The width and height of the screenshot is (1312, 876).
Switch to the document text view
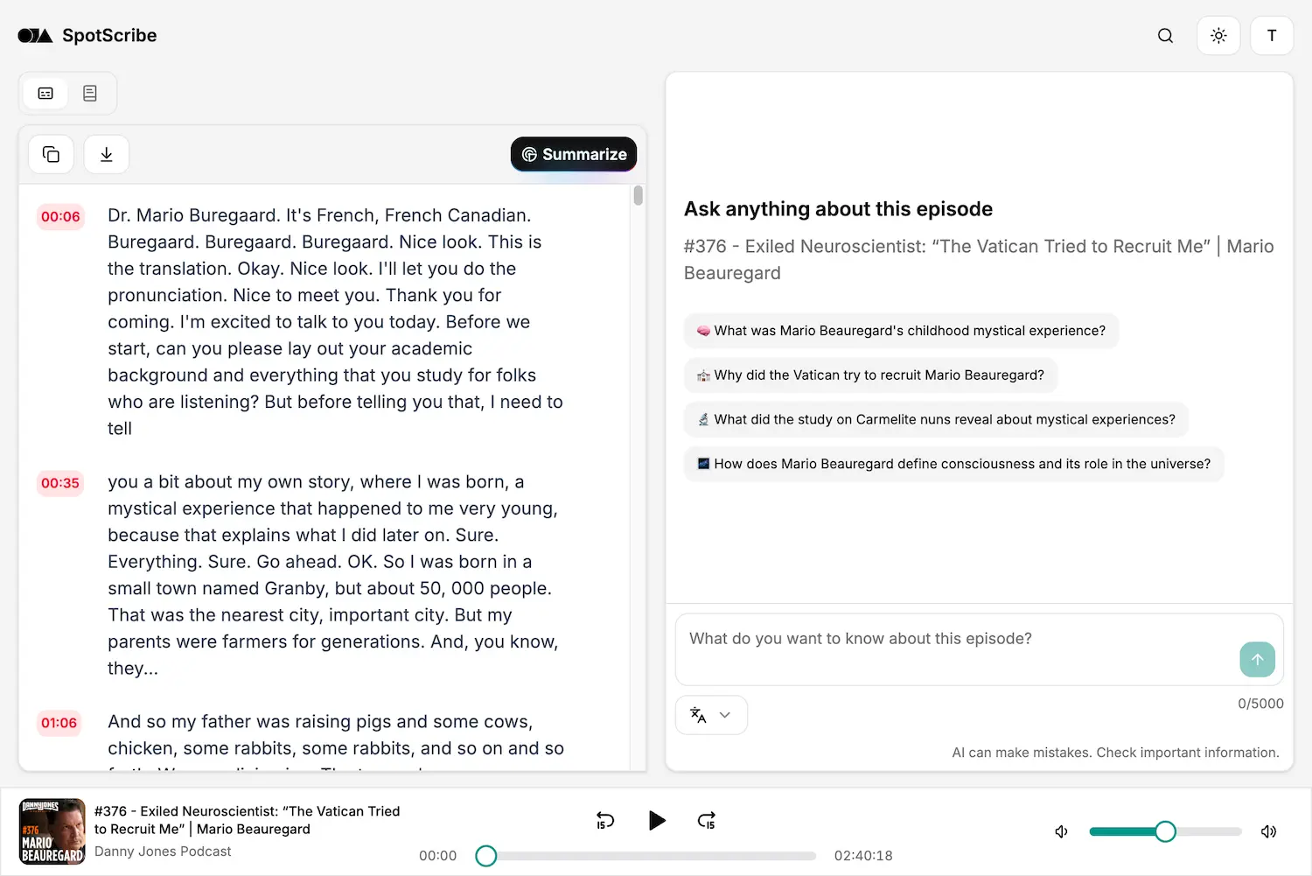tap(90, 93)
